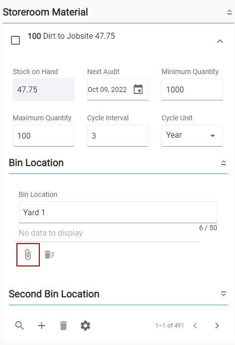Click the Next Audit date field

click(110, 89)
